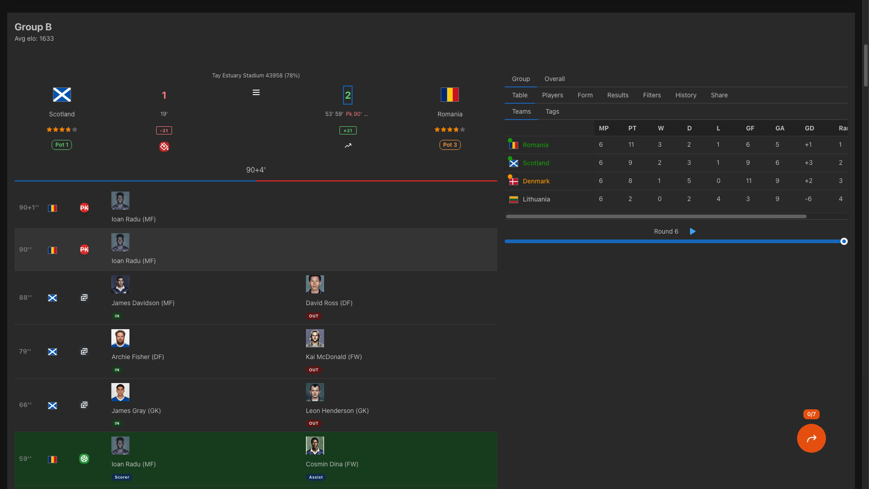Open Romania team link in standings
This screenshot has width=869, height=489.
(535, 145)
